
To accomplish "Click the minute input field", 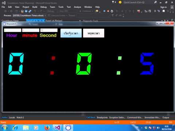I will (x=31, y=30).
